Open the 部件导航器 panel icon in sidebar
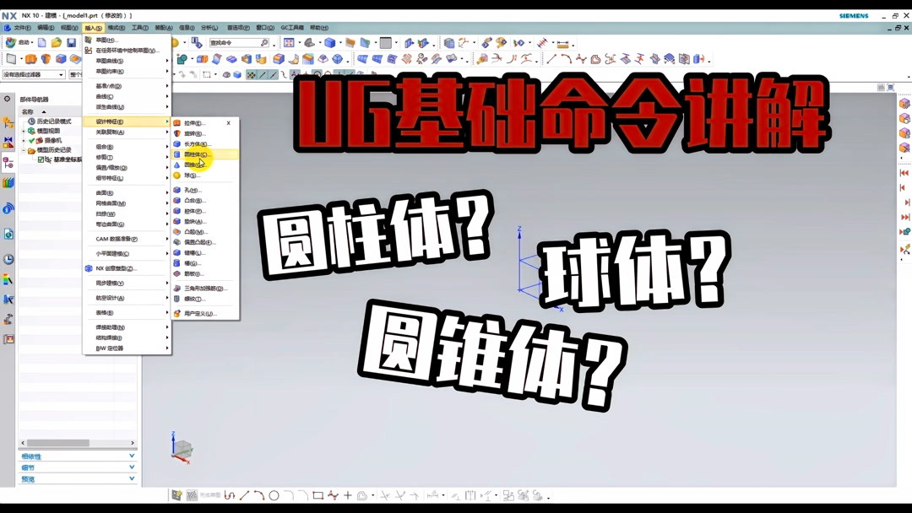The image size is (912, 513). 8,160
